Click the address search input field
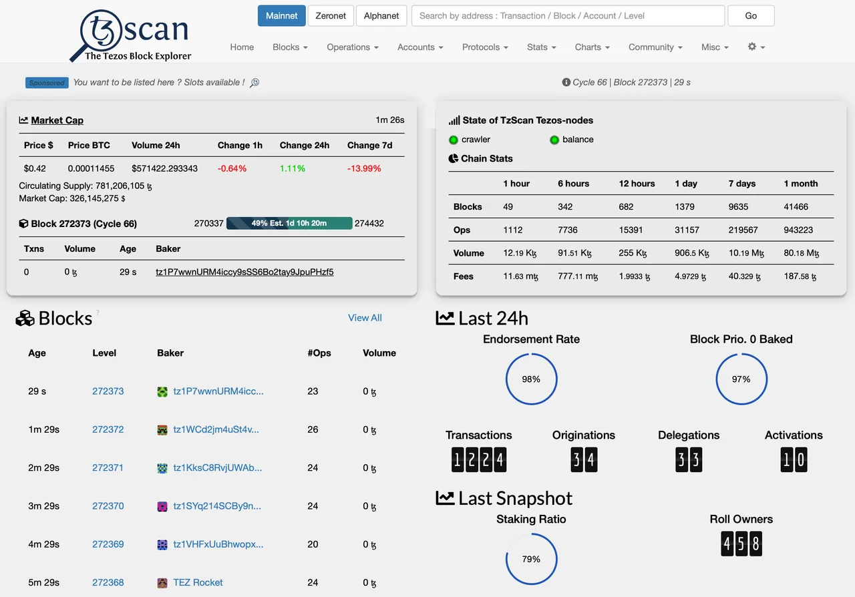Image resolution: width=855 pixels, height=597 pixels. tap(568, 15)
